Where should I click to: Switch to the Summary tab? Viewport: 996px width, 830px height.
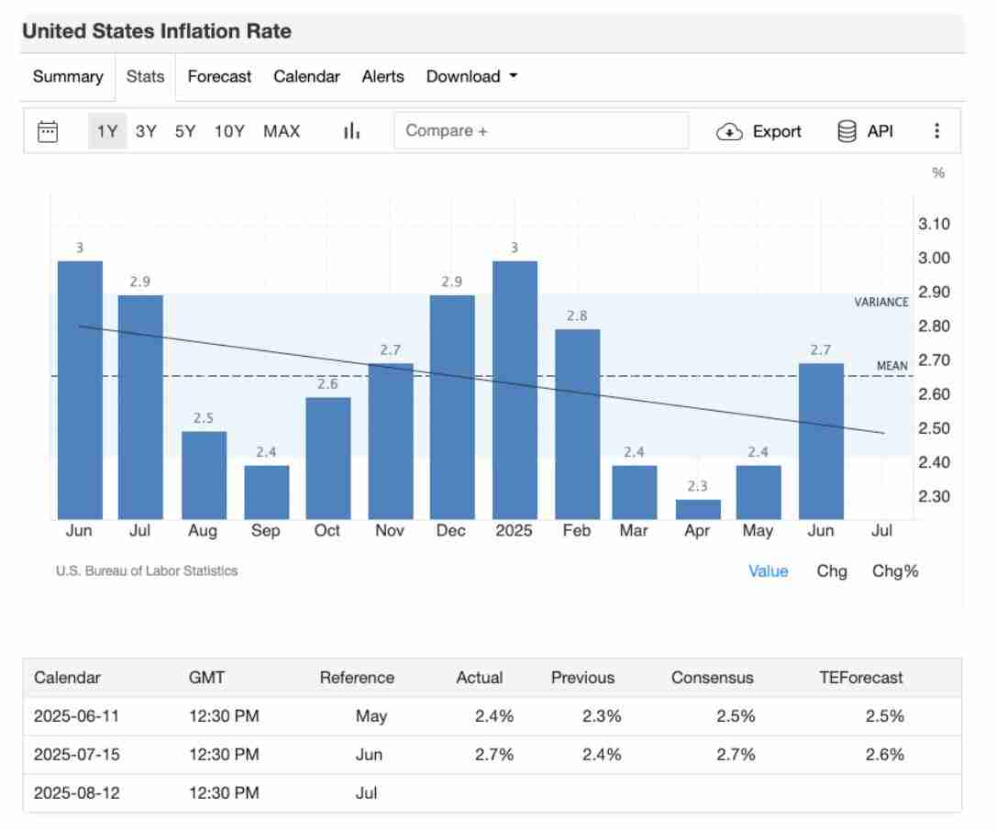(x=68, y=77)
